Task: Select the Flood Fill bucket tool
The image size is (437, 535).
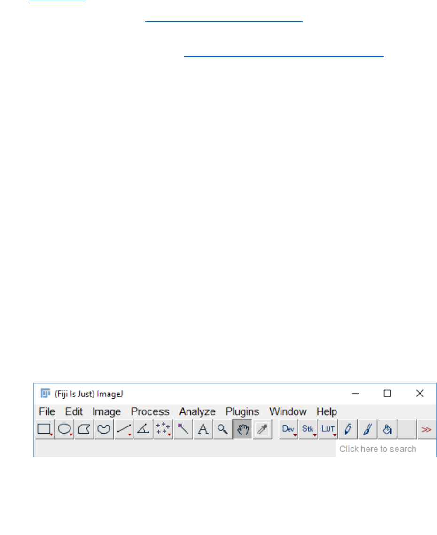Action: tap(388, 429)
